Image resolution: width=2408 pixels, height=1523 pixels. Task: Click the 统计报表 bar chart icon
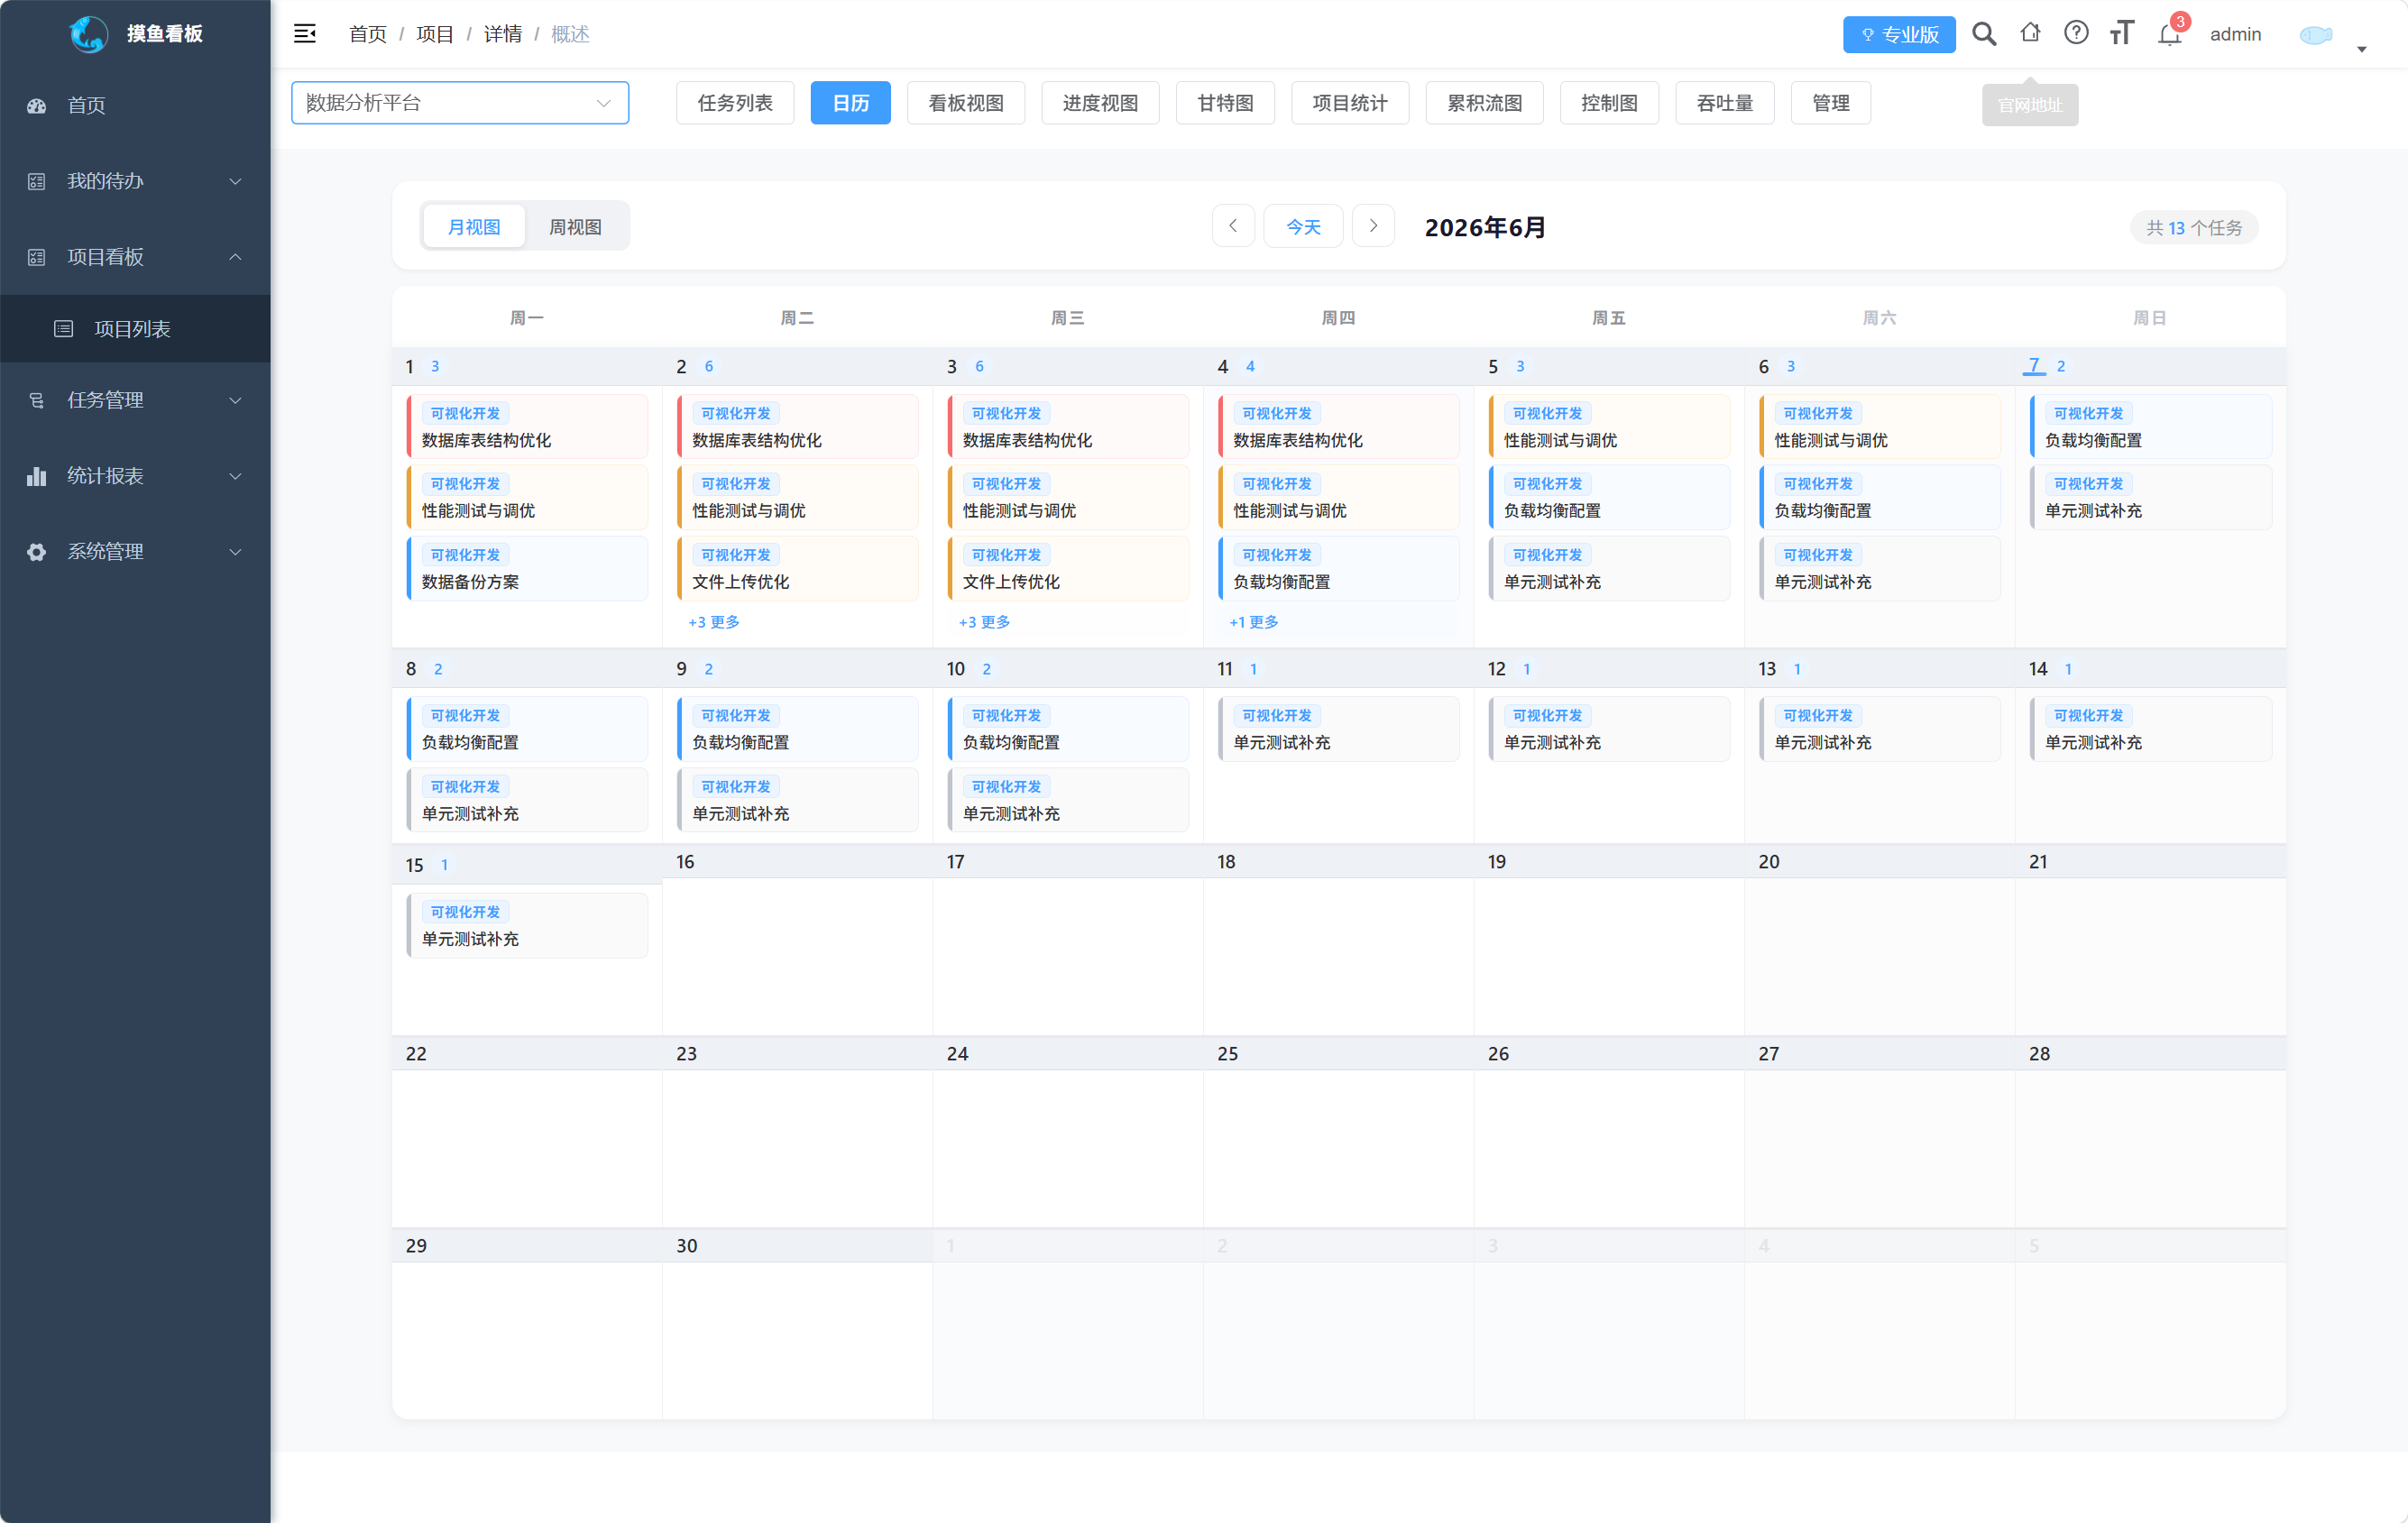[x=37, y=476]
